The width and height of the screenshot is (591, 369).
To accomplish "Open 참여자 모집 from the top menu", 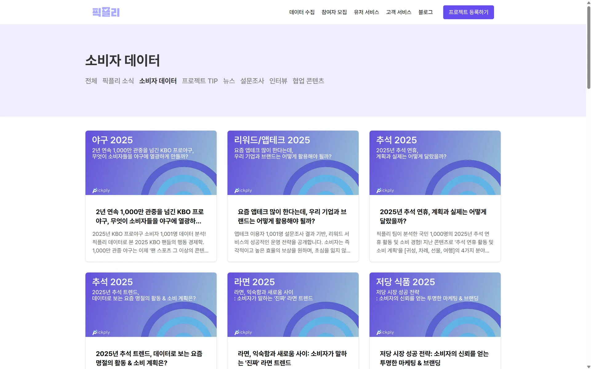I will click(334, 12).
